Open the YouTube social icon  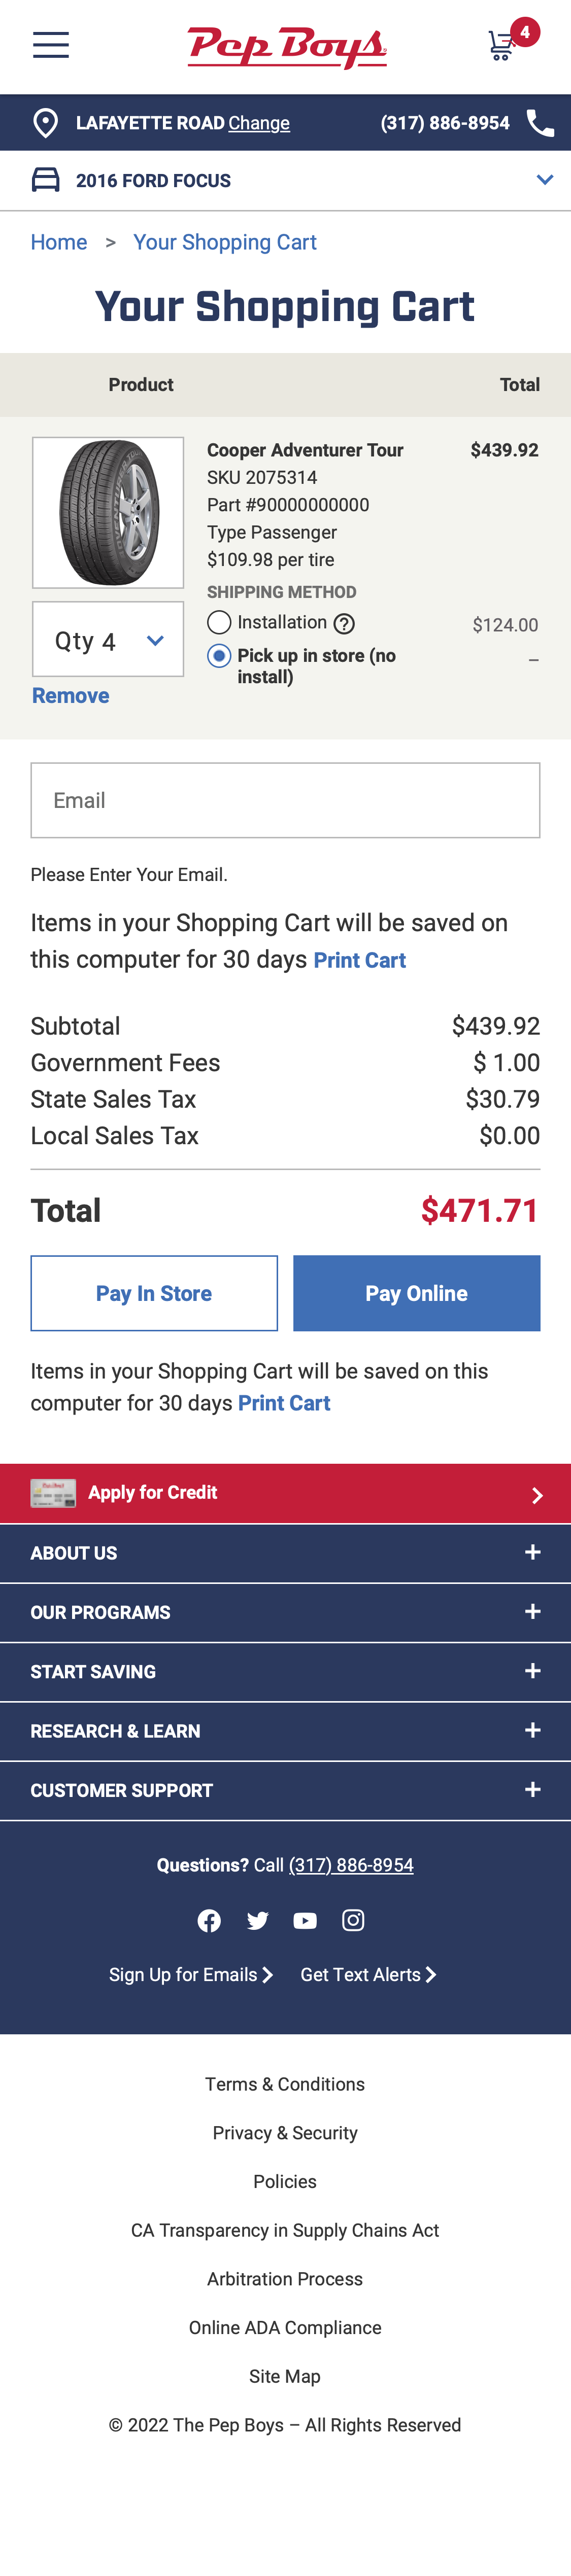(305, 1920)
